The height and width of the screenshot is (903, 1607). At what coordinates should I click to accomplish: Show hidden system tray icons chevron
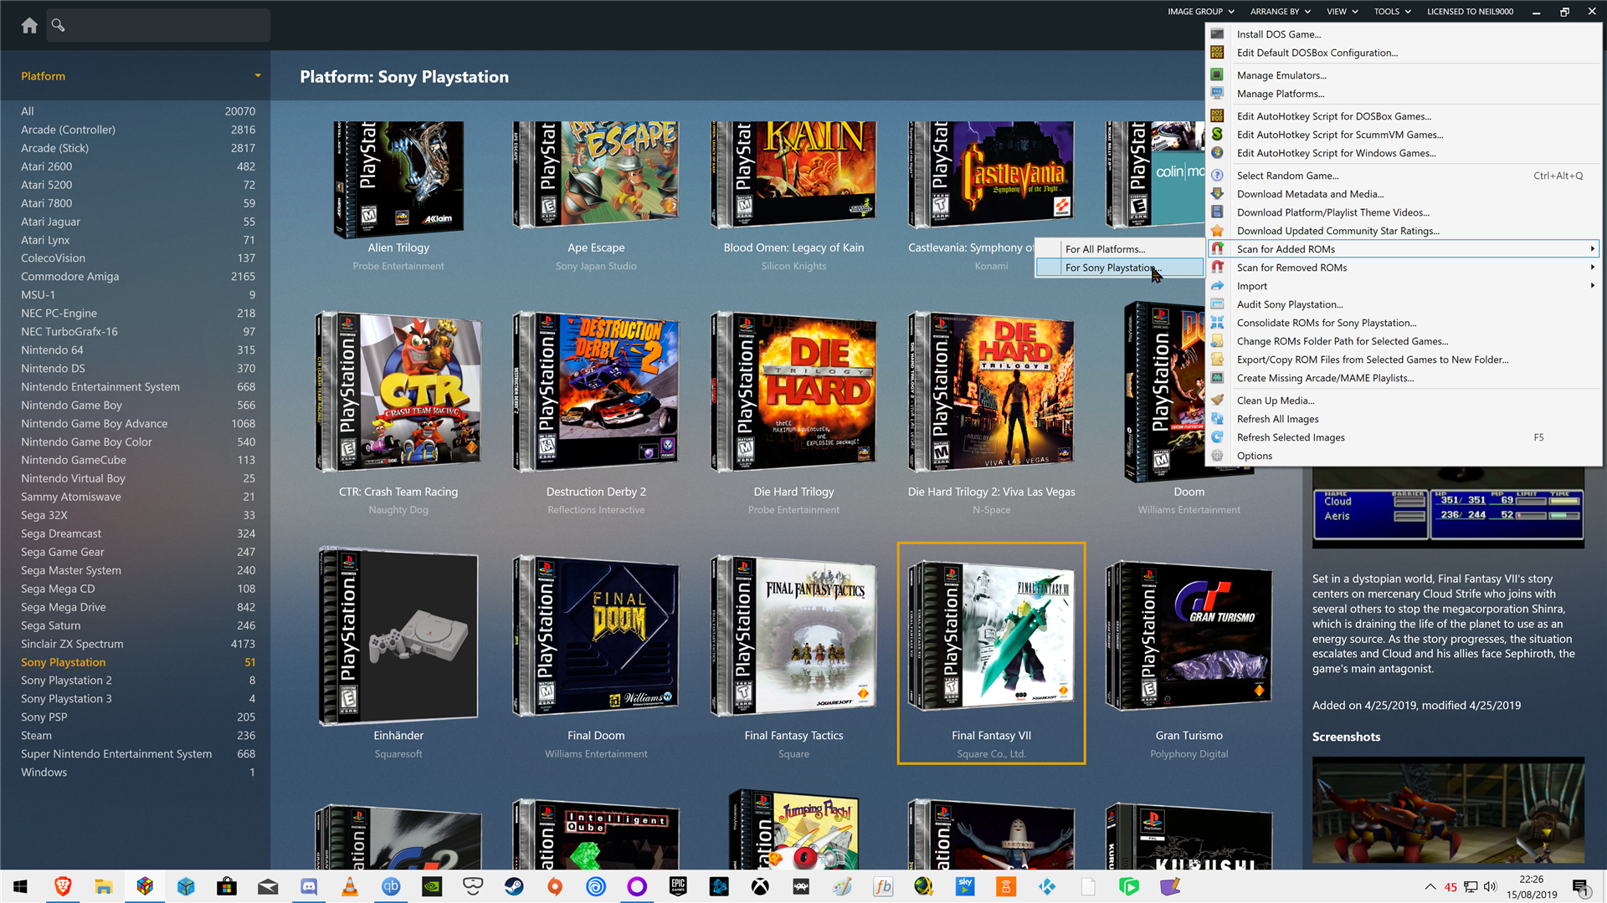click(1430, 887)
